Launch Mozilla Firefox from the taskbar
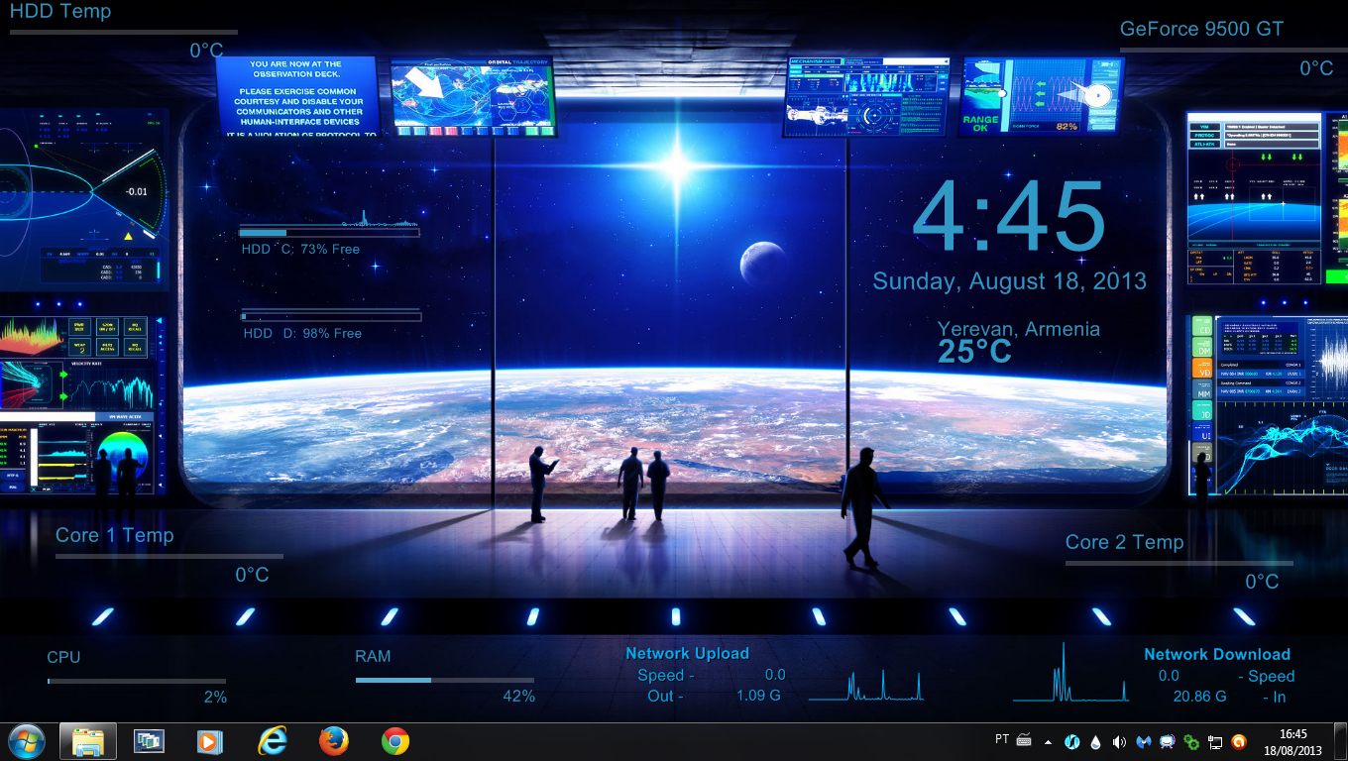The image size is (1348, 761). click(334, 741)
